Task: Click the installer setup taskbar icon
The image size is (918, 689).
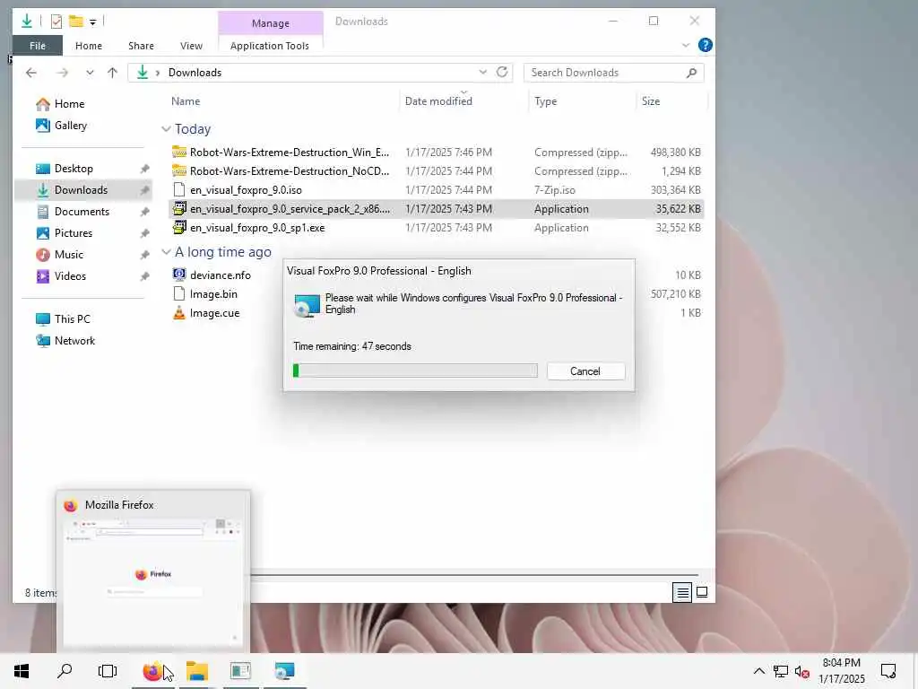Action: tap(284, 671)
